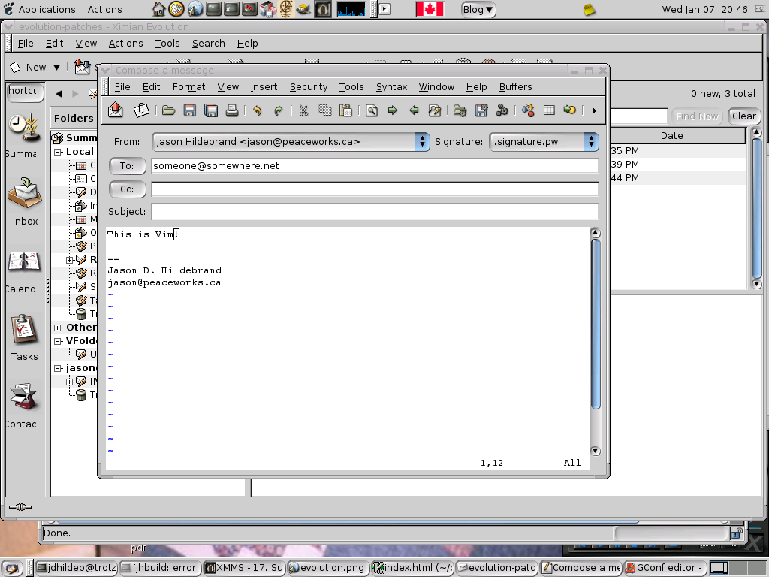
Task: Attach a file using the paperclip icon
Action: [x=141, y=110]
